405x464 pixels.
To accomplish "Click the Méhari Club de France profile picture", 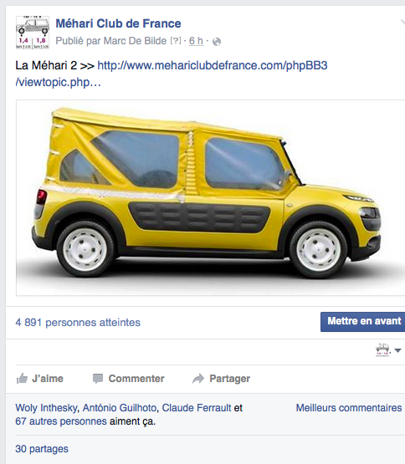I will 33,33.
